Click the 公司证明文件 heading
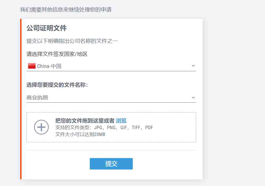 tap(46, 28)
